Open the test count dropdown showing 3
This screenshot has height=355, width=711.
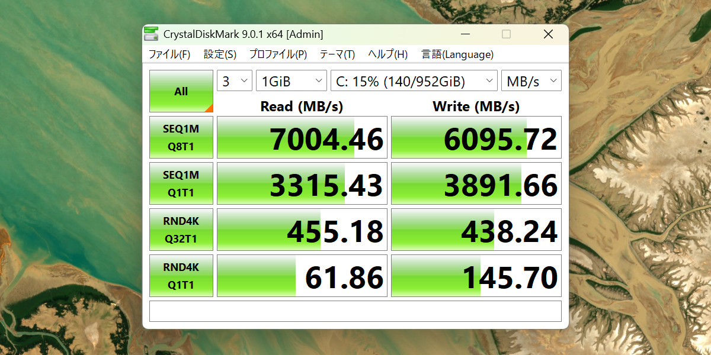pos(235,81)
